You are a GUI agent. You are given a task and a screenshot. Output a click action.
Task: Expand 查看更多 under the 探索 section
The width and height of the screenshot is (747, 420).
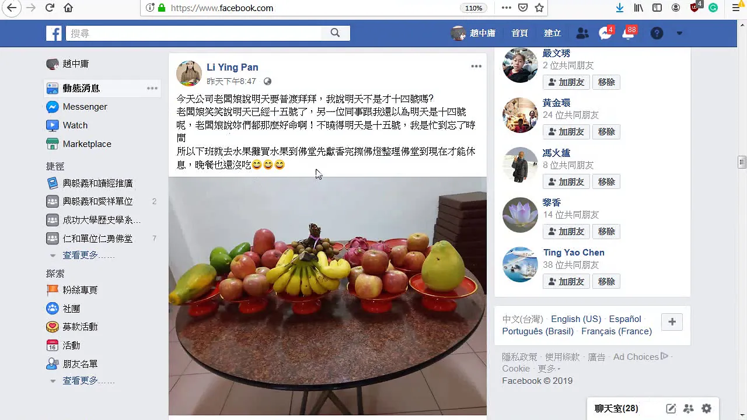click(x=89, y=380)
